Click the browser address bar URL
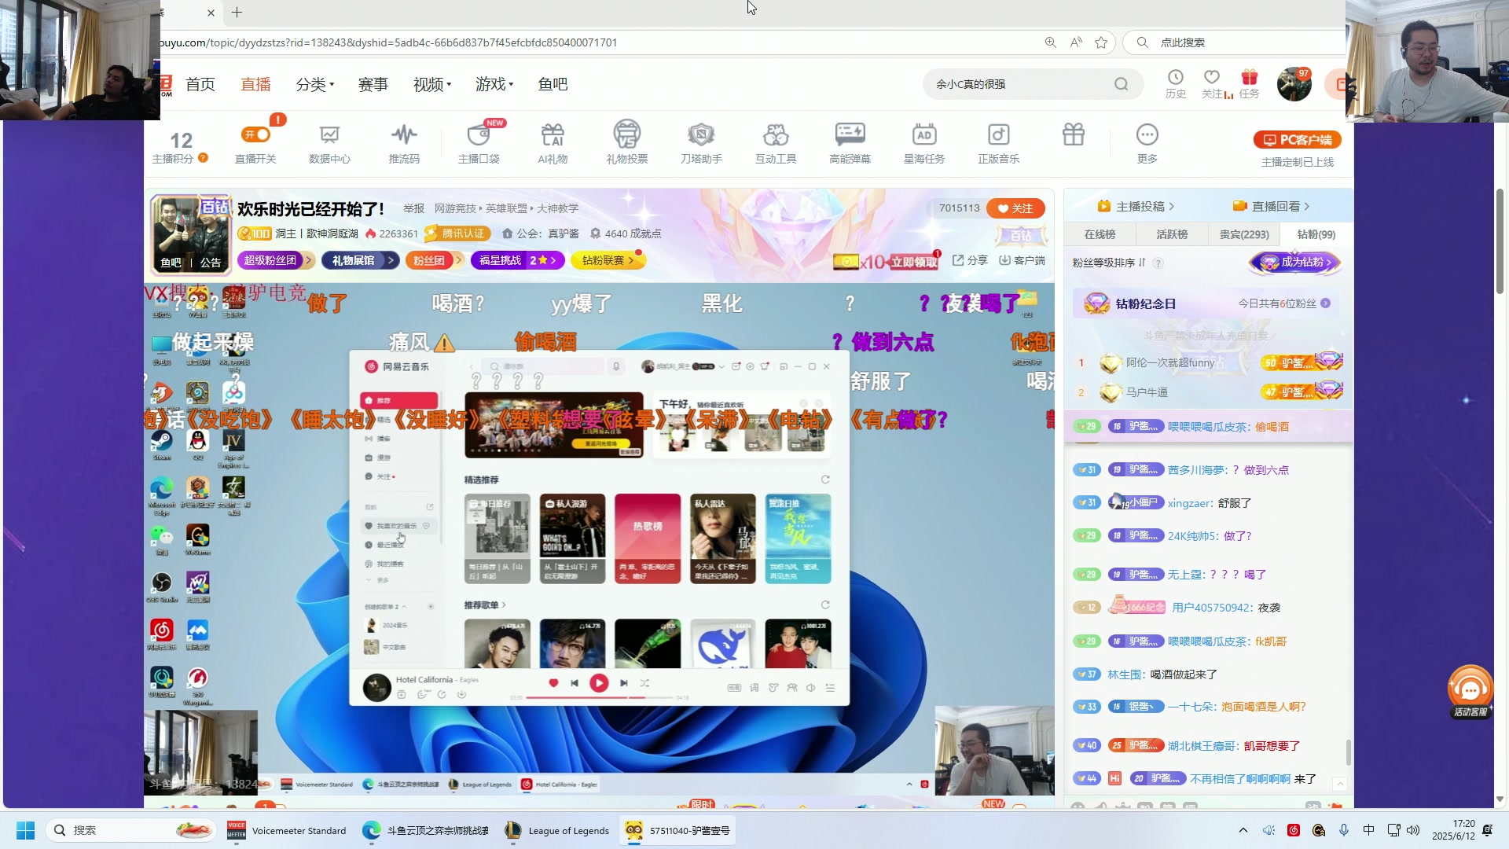The width and height of the screenshot is (1509, 849). 388,42
